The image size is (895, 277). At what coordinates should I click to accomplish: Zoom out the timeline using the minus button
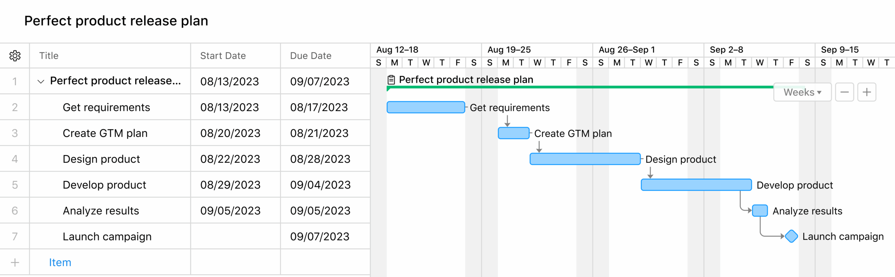[844, 92]
